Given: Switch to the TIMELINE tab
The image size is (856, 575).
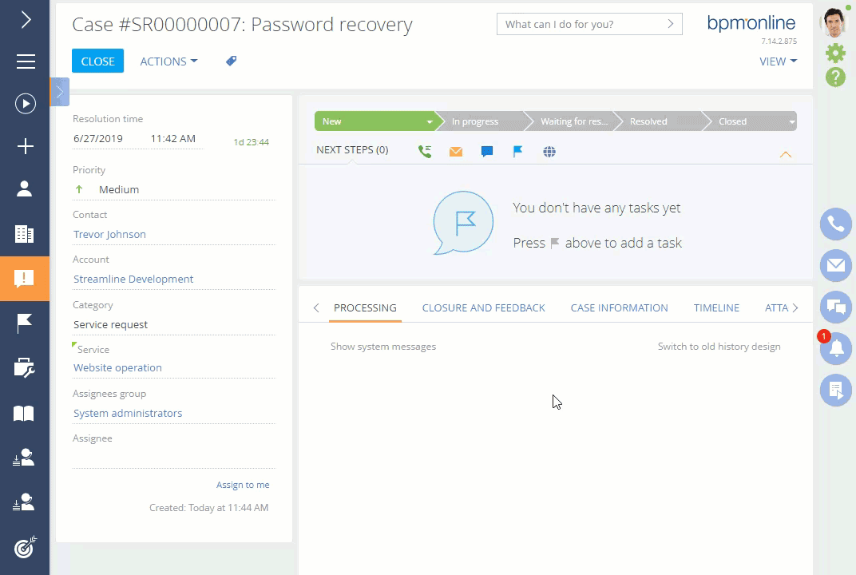Looking at the screenshot, I should coord(716,308).
